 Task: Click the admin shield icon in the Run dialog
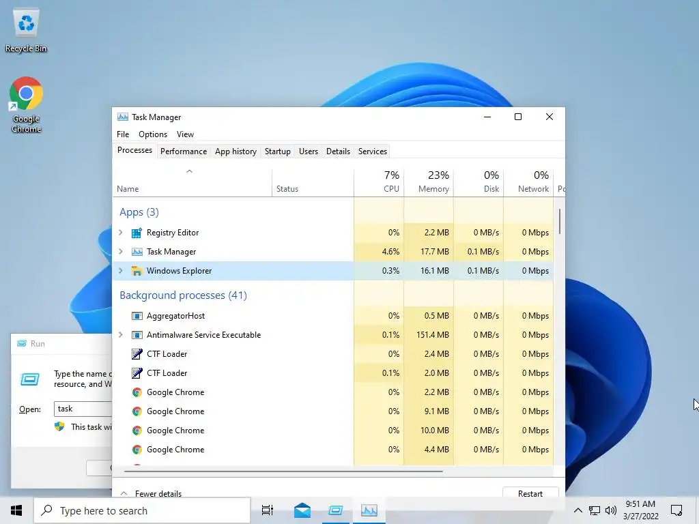click(59, 427)
